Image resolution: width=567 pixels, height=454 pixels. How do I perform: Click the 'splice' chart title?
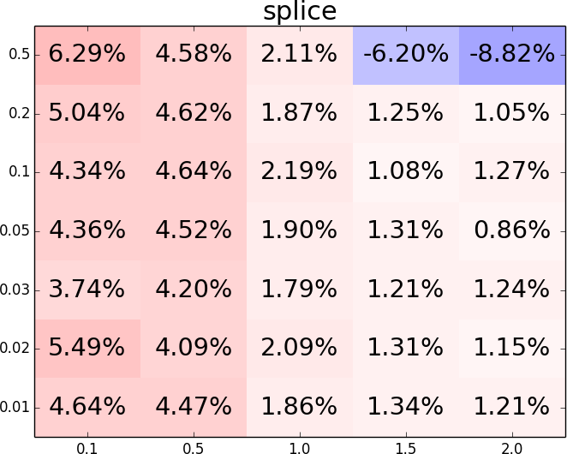(300, 11)
